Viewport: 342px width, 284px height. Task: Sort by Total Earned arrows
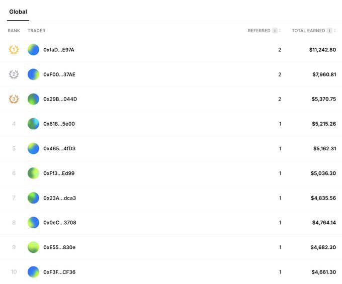point(334,31)
